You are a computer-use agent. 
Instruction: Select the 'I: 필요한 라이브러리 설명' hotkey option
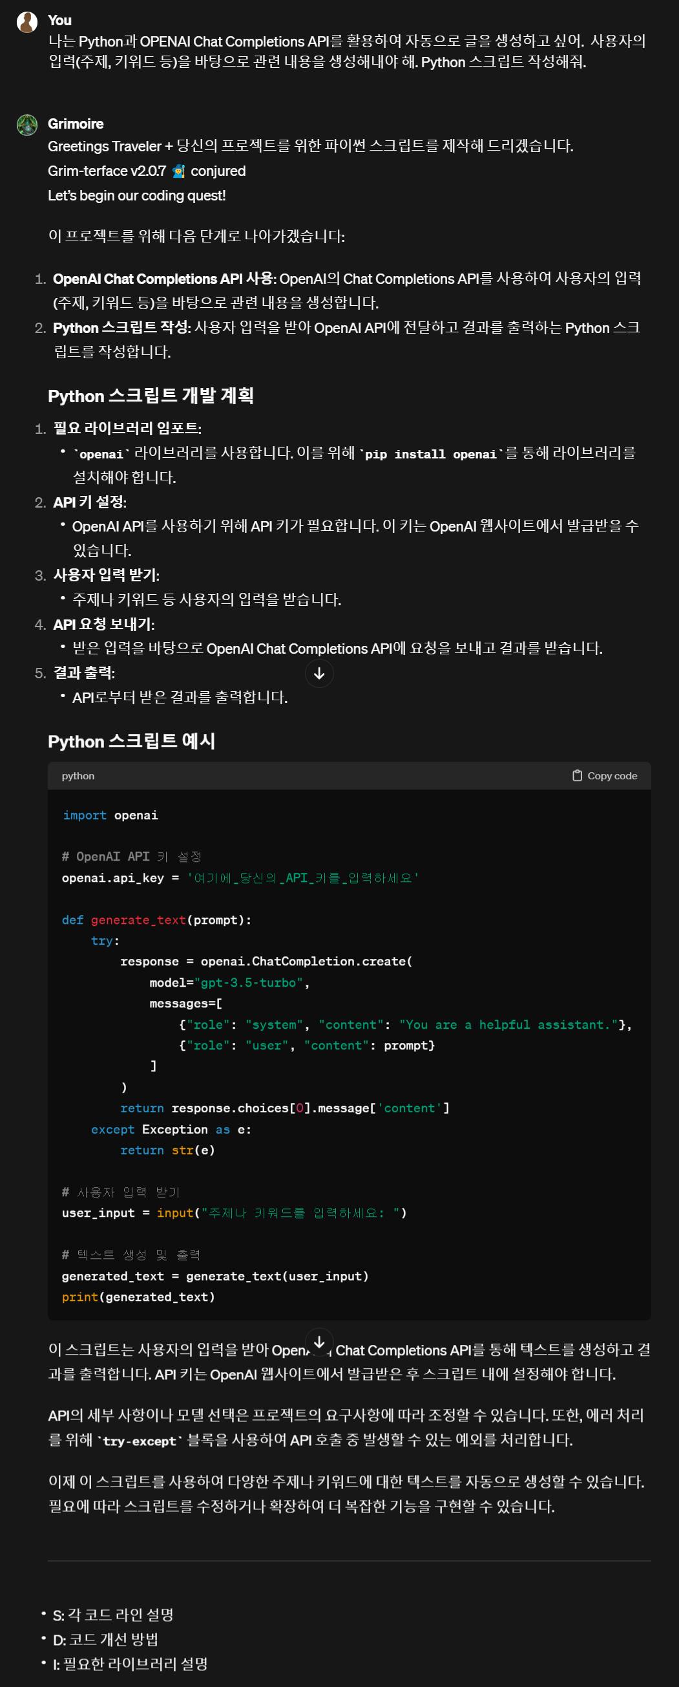click(x=129, y=1664)
